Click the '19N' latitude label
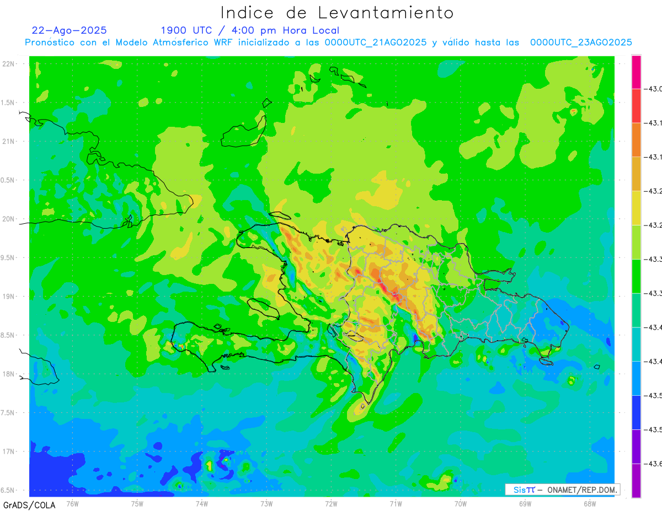 8,297
